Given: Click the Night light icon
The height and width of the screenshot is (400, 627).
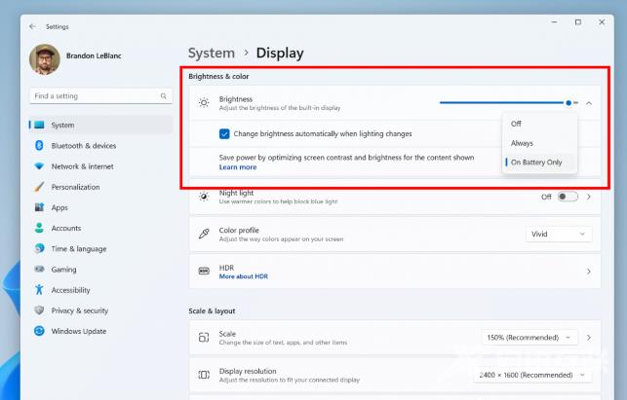Looking at the screenshot, I should coord(204,197).
